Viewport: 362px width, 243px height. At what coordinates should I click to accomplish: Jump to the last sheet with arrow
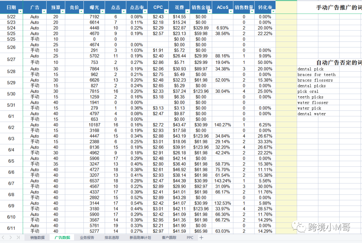point(18,238)
